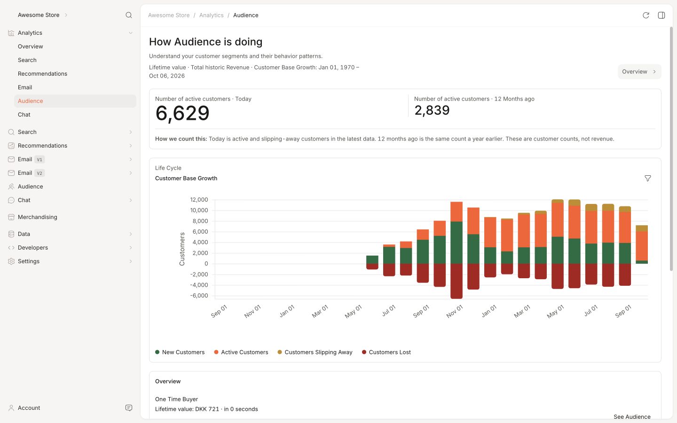Image resolution: width=677 pixels, height=423 pixels.
Task: Expand the Settings section chevron
Action: (131, 261)
